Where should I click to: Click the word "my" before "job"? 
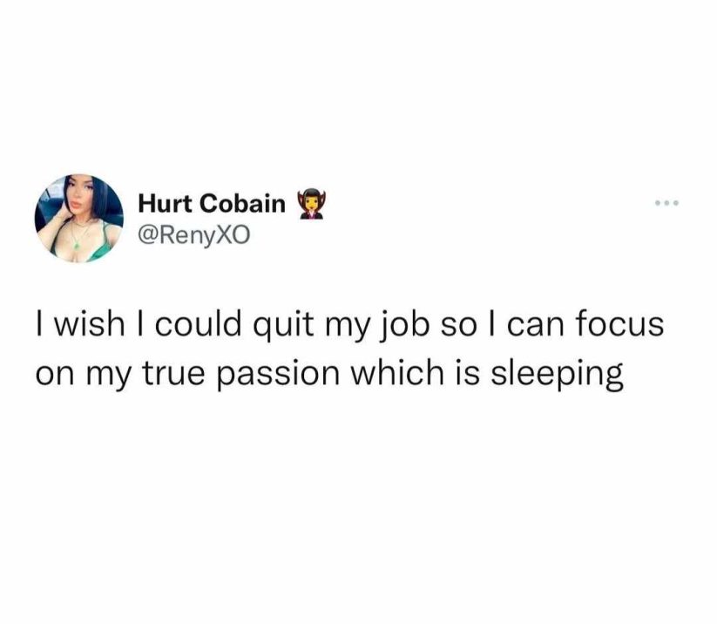348,329
